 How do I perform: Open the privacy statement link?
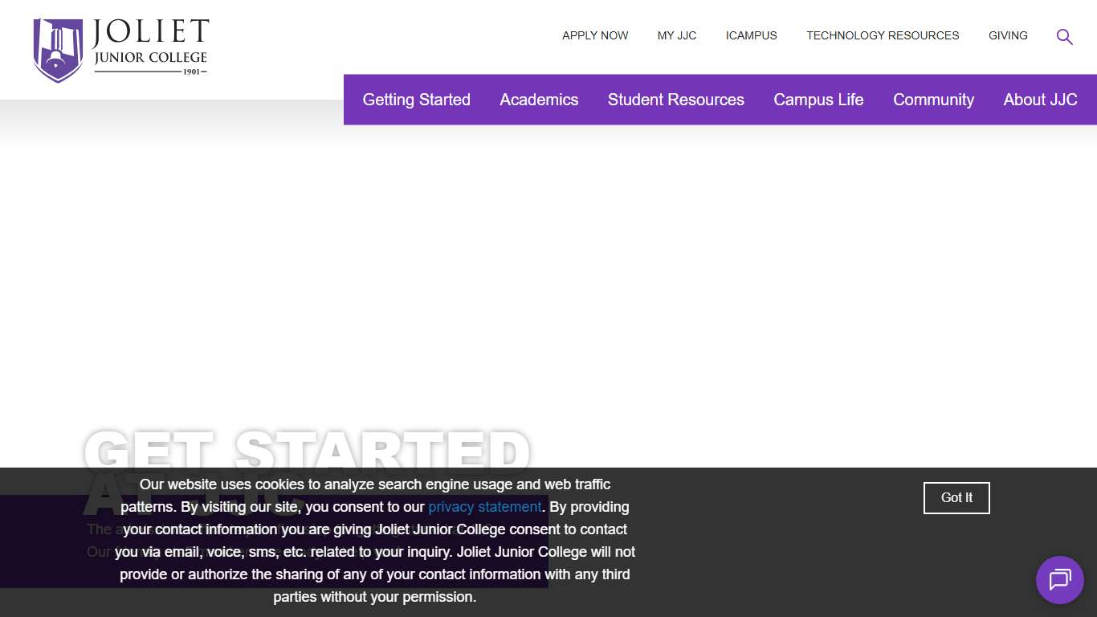pyautogui.click(x=484, y=507)
